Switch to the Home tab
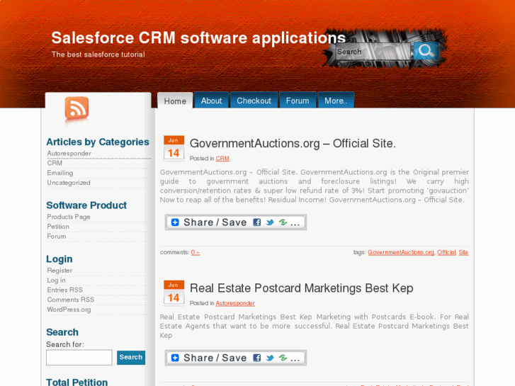The image size is (515, 386). click(175, 101)
